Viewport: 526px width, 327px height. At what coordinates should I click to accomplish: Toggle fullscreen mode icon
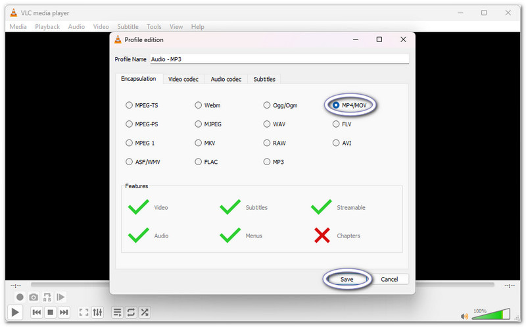(84, 313)
